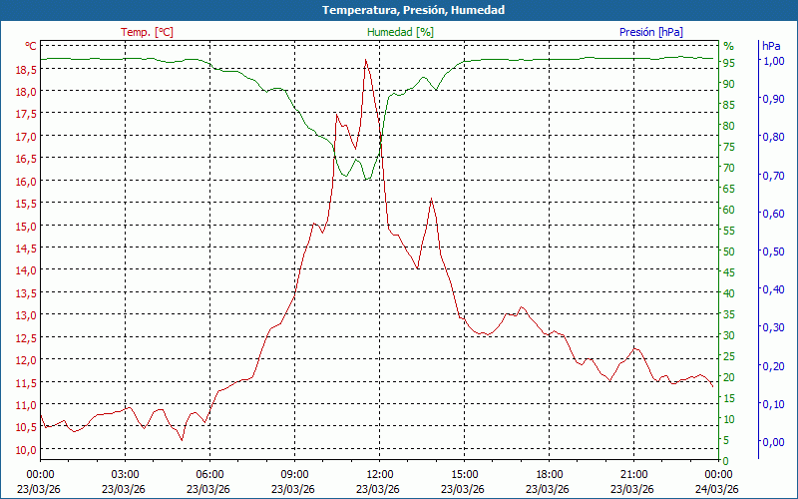The image size is (798, 499).
Task: Click the 12:00 time label on x-axis
Action: point(379,474)
